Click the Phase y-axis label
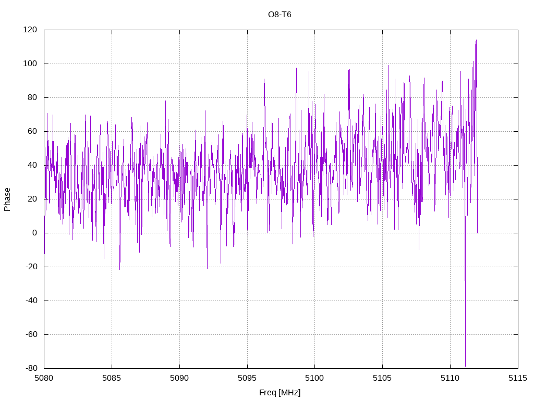The image size is (534, 400). pos(7,199)
